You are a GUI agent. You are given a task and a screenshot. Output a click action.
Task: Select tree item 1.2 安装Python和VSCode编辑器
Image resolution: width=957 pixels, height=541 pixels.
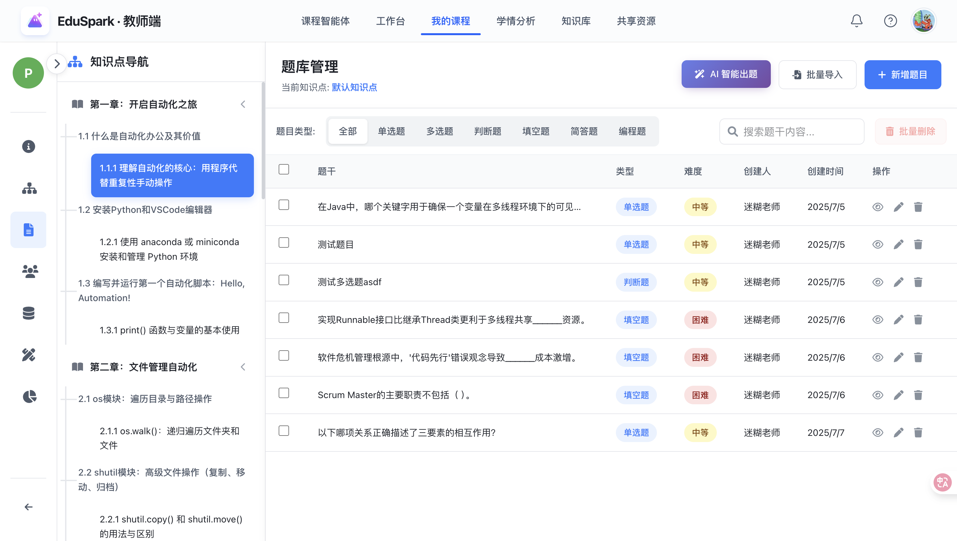[145, 210]
